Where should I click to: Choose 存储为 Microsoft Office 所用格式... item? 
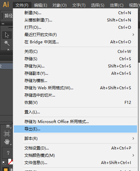tap(75, 122)
